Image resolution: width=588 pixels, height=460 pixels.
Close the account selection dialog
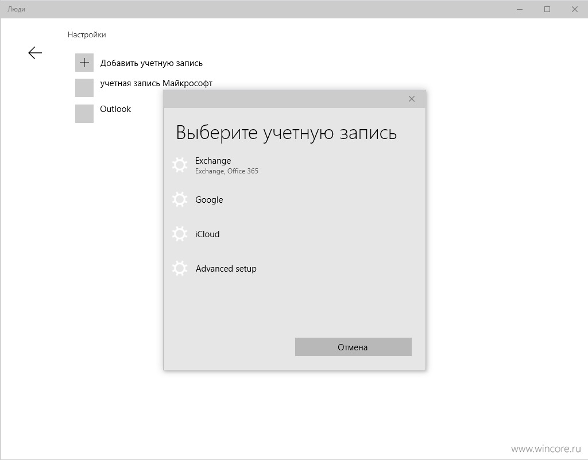pyautogui.click(x=411, y=99)
